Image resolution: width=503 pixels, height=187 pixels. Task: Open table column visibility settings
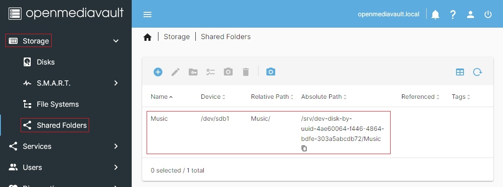point(460,72)
